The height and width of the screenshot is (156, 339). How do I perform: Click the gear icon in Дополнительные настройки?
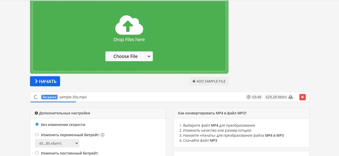click(x=36, y=113)
